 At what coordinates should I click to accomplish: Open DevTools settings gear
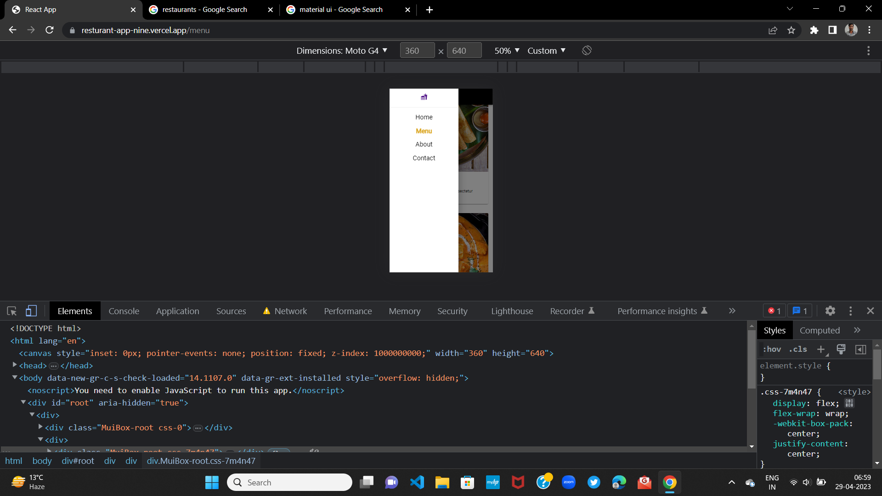830,311
